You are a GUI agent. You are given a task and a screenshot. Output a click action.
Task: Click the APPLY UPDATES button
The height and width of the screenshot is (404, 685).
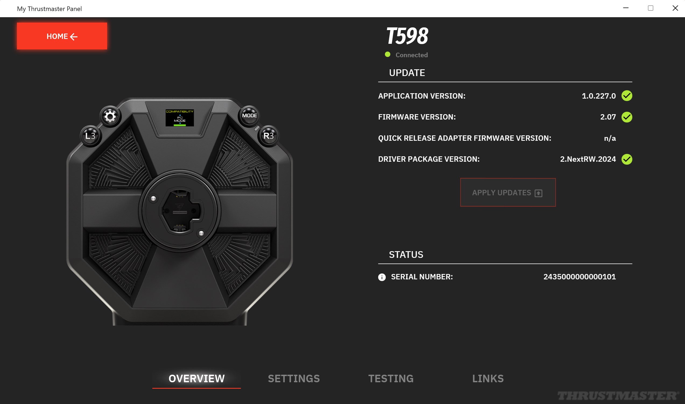click(x=508, y=193)
